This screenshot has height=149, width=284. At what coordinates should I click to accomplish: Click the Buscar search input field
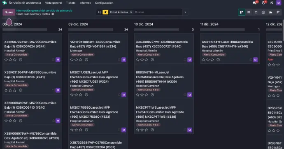(158, 12)
